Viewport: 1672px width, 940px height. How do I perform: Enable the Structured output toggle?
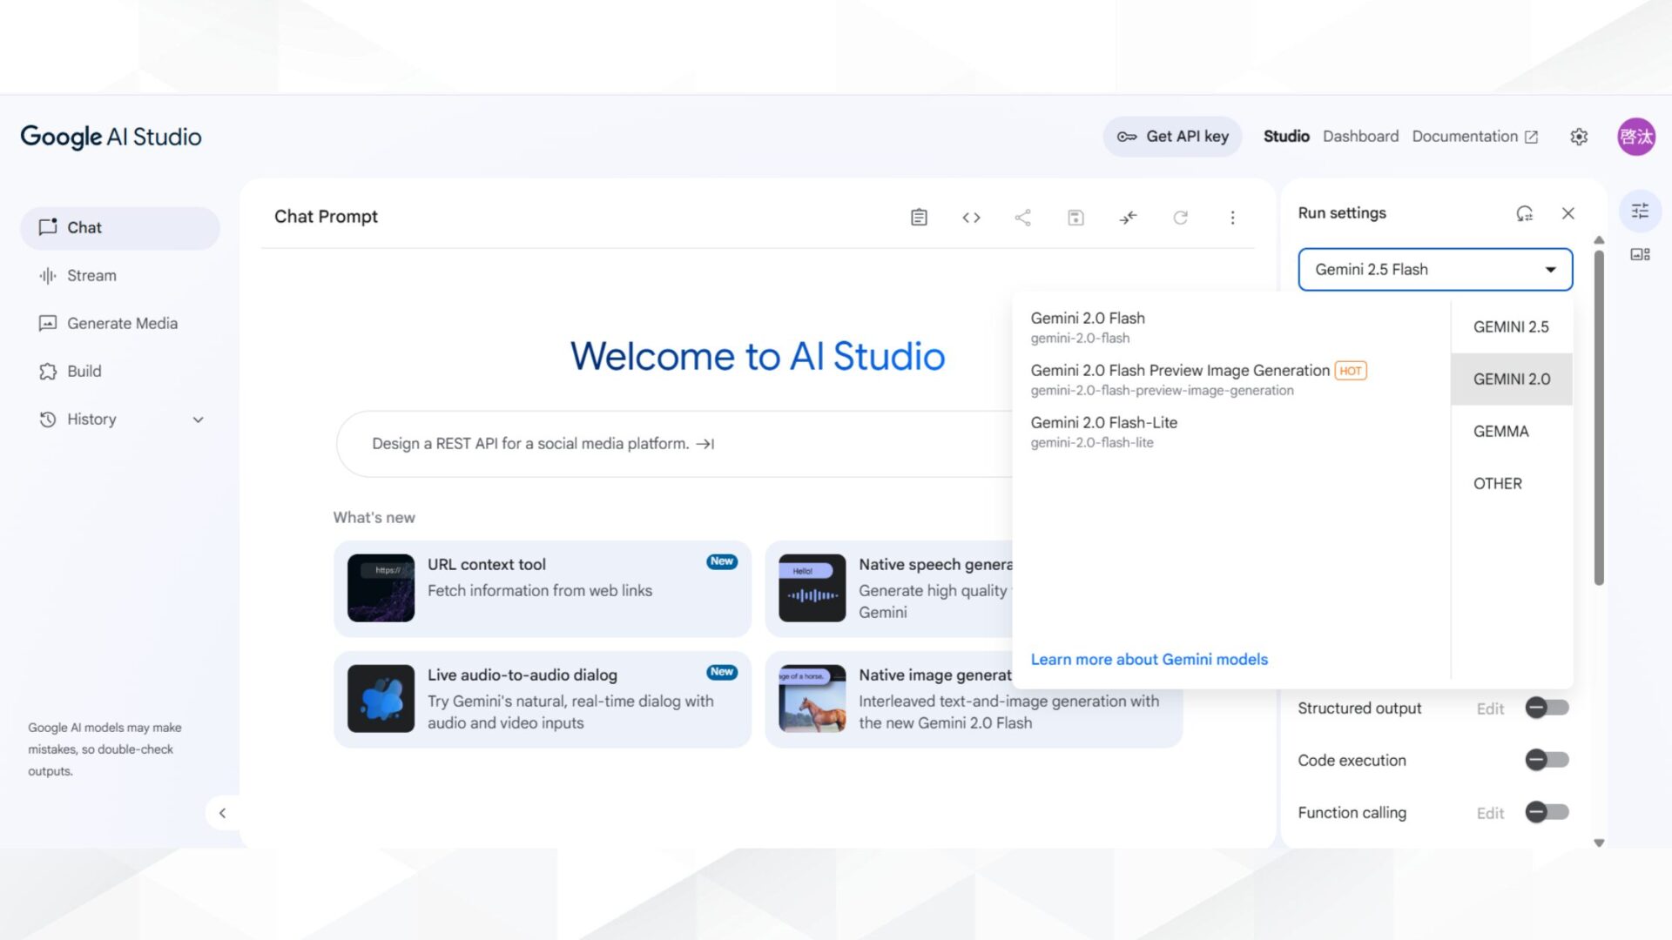[1547, 708]
